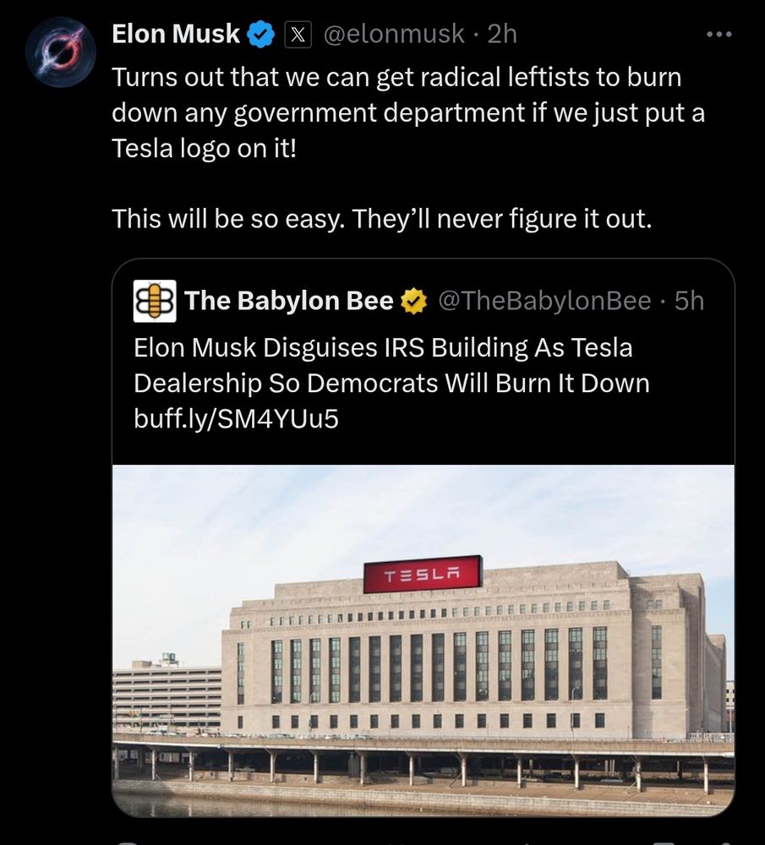Click the parking garage left of building
The width and height of the screenshot is (765, 845).
pos(167,695)
